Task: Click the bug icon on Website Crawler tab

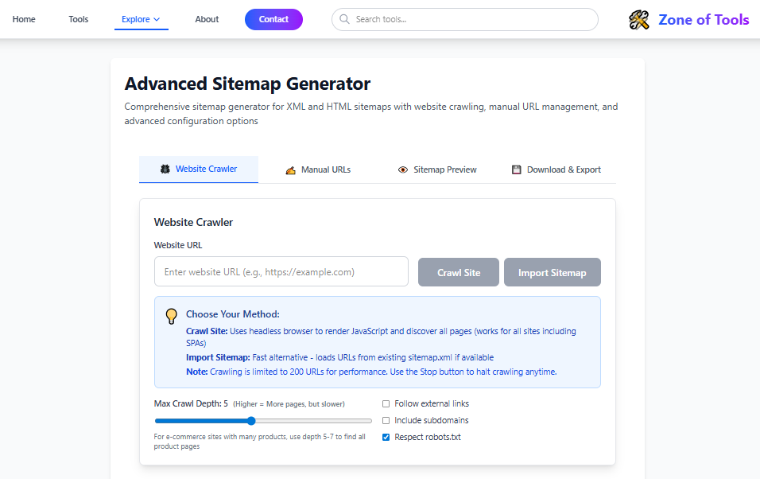Action: click(165, 169)
